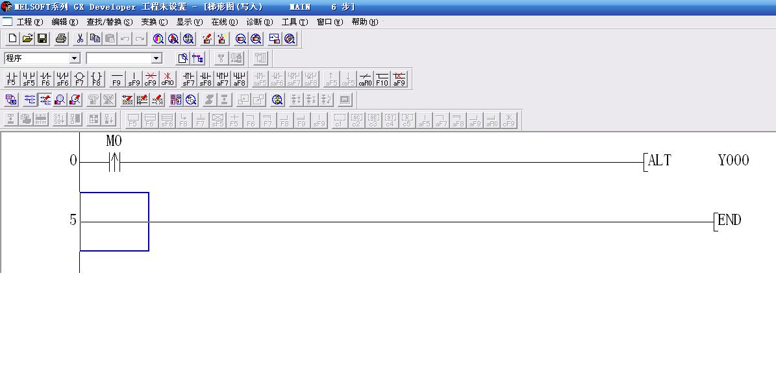Insert a normally open contact (F5)
776x365 pixels.
[12, 79]
